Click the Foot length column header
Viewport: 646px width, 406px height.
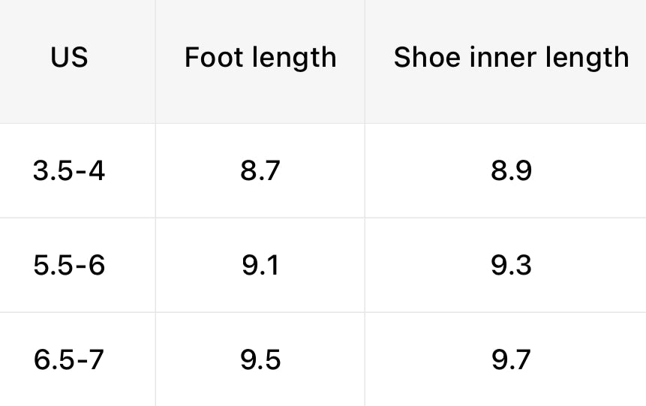point(260,58)
